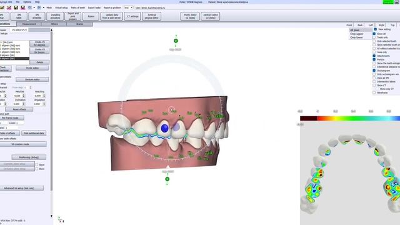Switch to the Measurement tab
Screen dimensions: 400x225
pos(29,24)
